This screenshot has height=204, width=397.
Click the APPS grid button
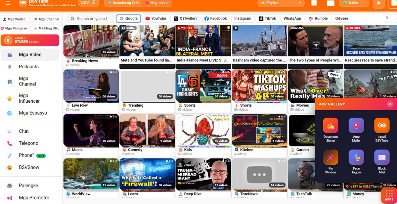pos(389,195)
